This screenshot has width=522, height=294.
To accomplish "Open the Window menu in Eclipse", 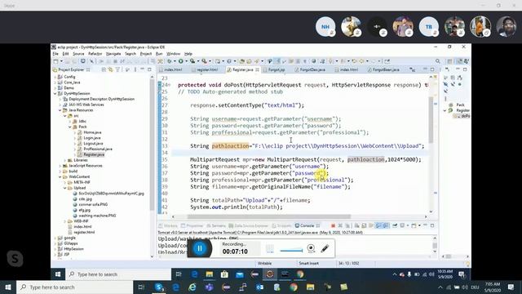I will pyautogui.click(x=173, y=54).
